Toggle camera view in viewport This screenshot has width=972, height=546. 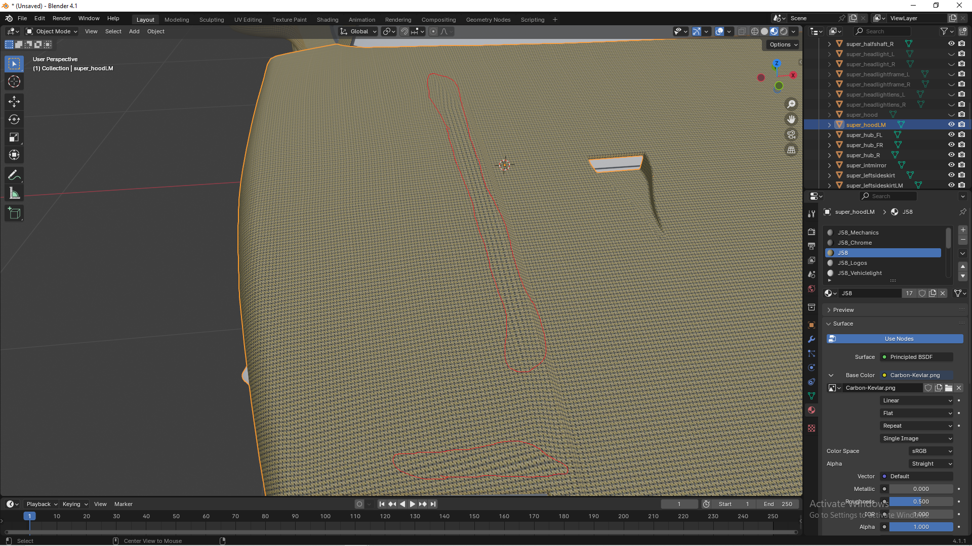pyautogui.click(x=791, y=134)
